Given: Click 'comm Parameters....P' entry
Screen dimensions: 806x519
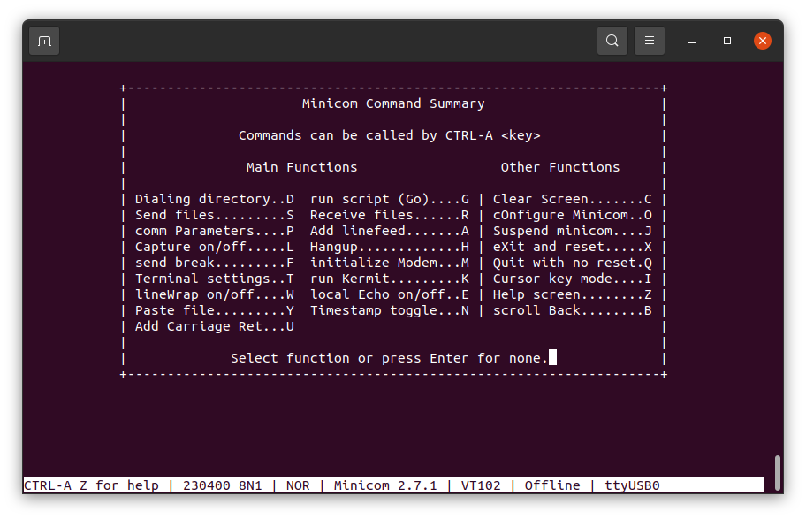Looking at the screenshot, I should (215, 231).
